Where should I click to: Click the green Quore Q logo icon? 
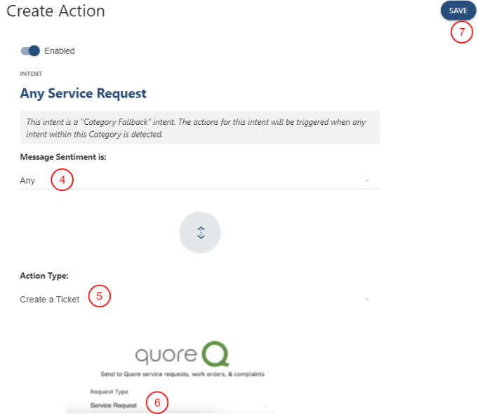click(214, 354)
